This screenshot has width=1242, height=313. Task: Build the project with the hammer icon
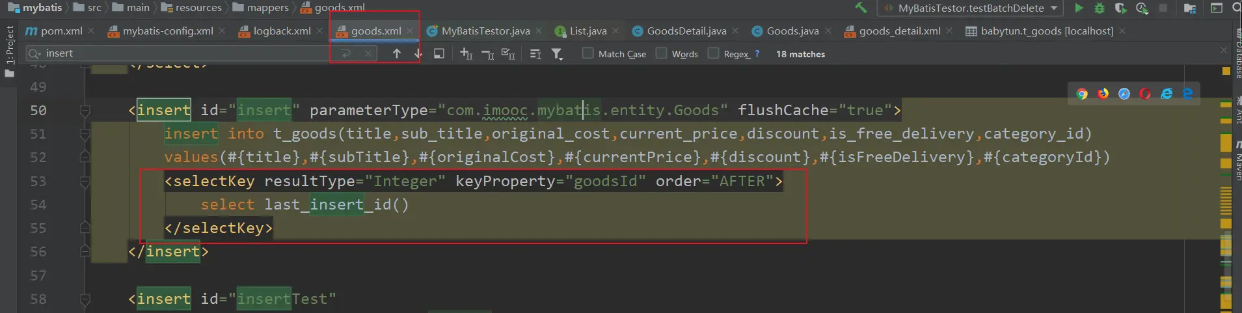861,8
